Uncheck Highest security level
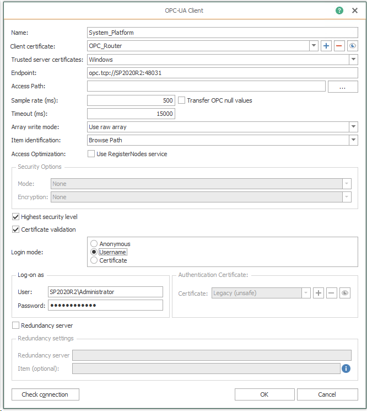The image size is (367, 411). [16, 217]
